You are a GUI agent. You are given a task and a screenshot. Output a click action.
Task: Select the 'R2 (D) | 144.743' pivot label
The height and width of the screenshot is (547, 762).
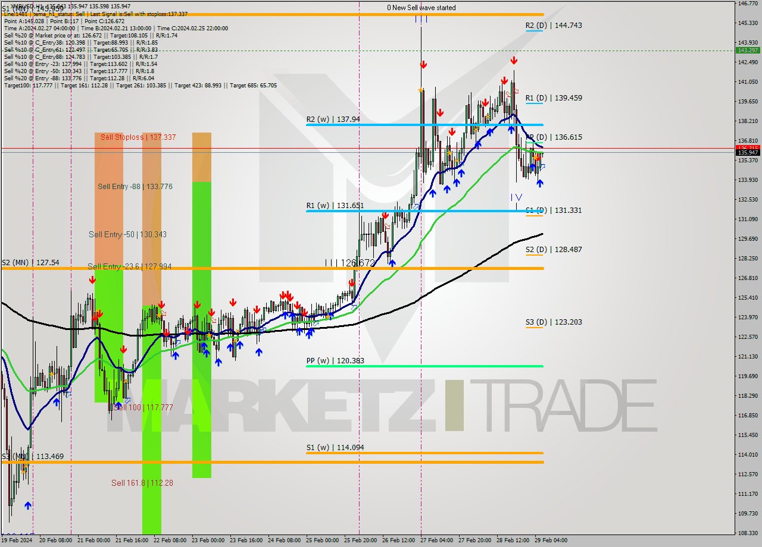pos(554,26)
